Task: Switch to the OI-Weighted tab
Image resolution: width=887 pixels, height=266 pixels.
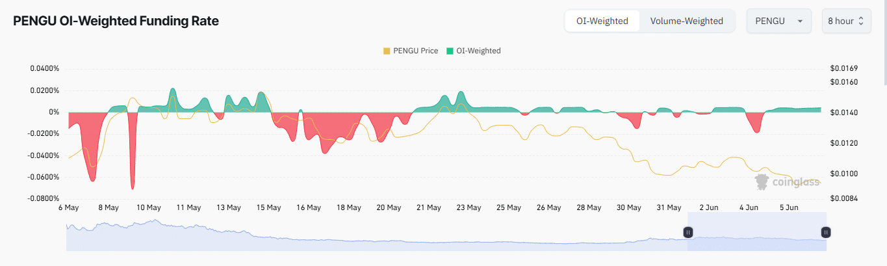Action: (602, 21)
